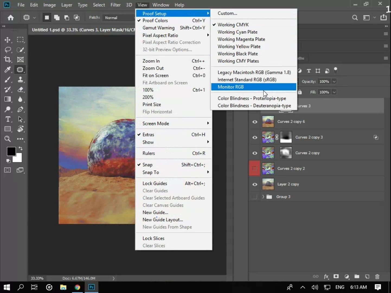Open the Fill dropdown arrow
Image resolution: width=391 pixels, height=293 pixels.
[334, 92]
